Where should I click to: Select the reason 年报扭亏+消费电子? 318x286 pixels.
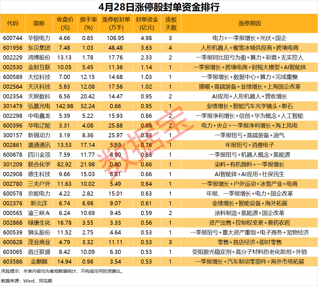click(249, 145)
